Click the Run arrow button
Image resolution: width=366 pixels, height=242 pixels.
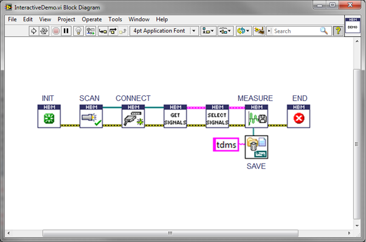[34, 31]
